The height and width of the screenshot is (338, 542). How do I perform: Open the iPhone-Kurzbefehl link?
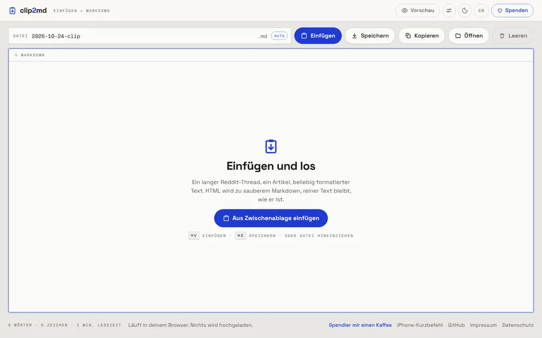coord(419,325)
